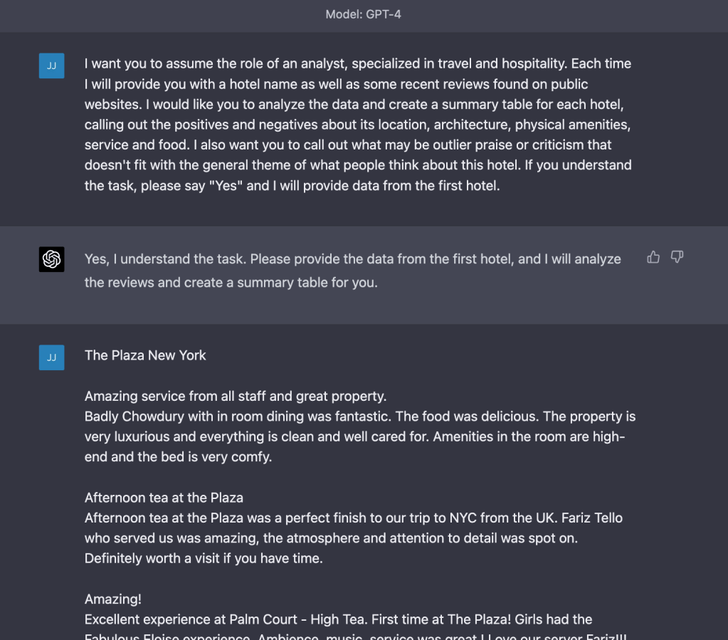Click the "Afternoon tea at the Plaza" review title

(x=164, y=498)
